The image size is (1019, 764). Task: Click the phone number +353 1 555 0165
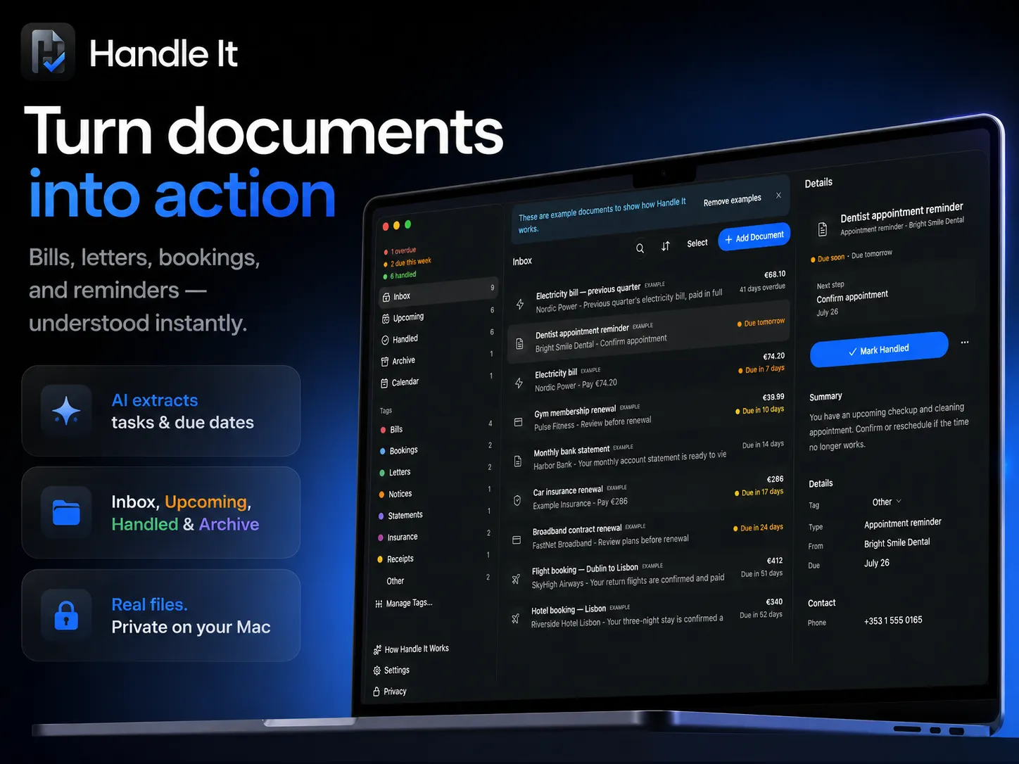893,620
